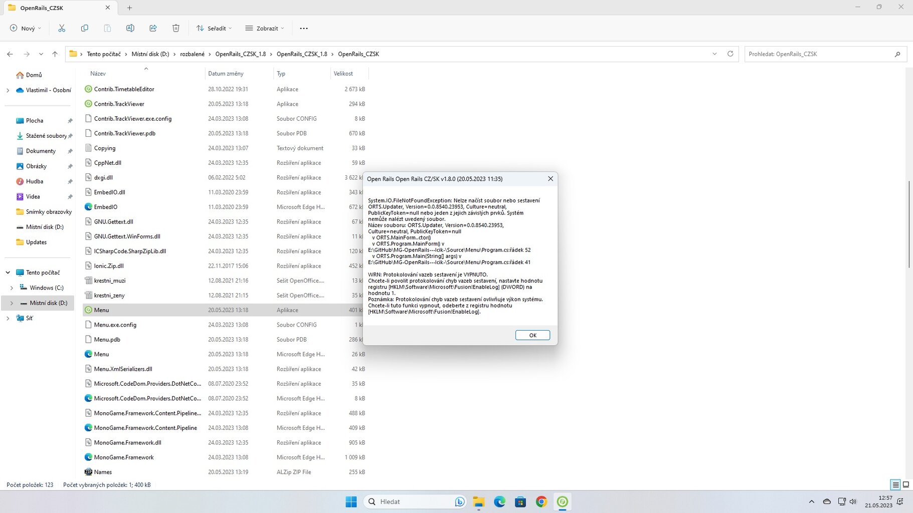
Task: Open the Zobrazit view dropdown
Action: point(264,28)
